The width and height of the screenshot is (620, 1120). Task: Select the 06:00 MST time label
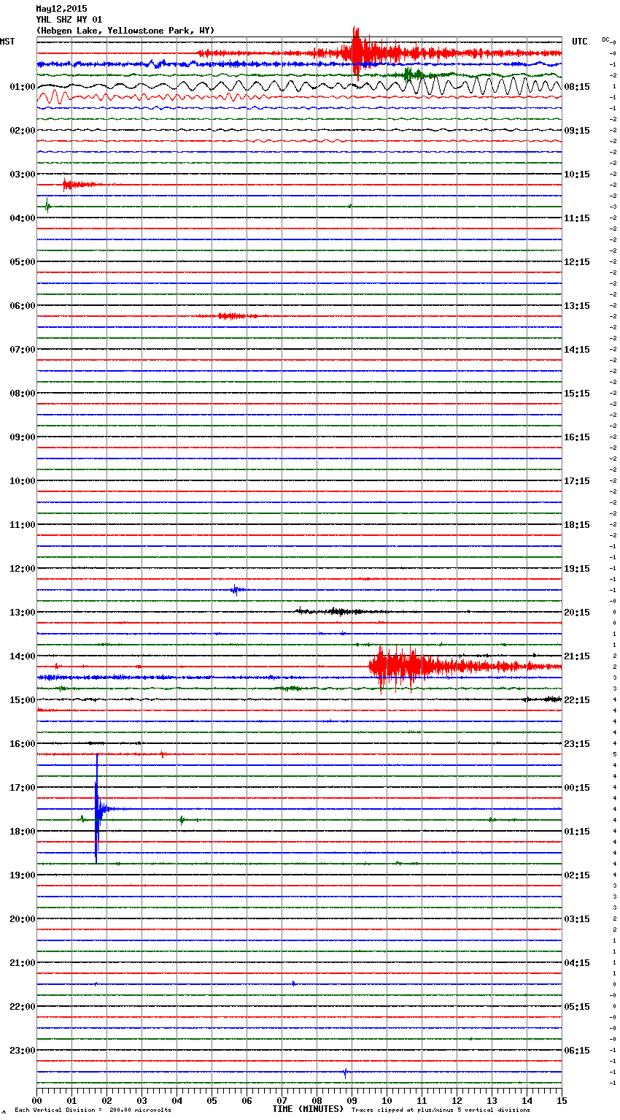[x=23, y=306]
